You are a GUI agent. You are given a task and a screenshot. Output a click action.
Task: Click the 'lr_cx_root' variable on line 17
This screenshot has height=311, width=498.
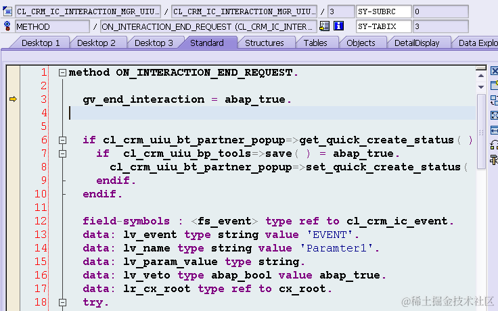(x=157, y=289)
